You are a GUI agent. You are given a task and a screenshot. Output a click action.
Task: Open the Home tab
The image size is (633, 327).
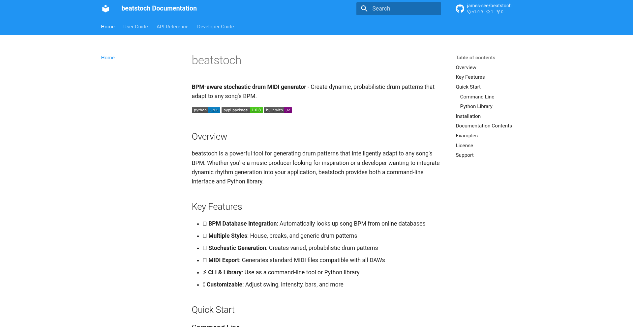click(108, 27)
